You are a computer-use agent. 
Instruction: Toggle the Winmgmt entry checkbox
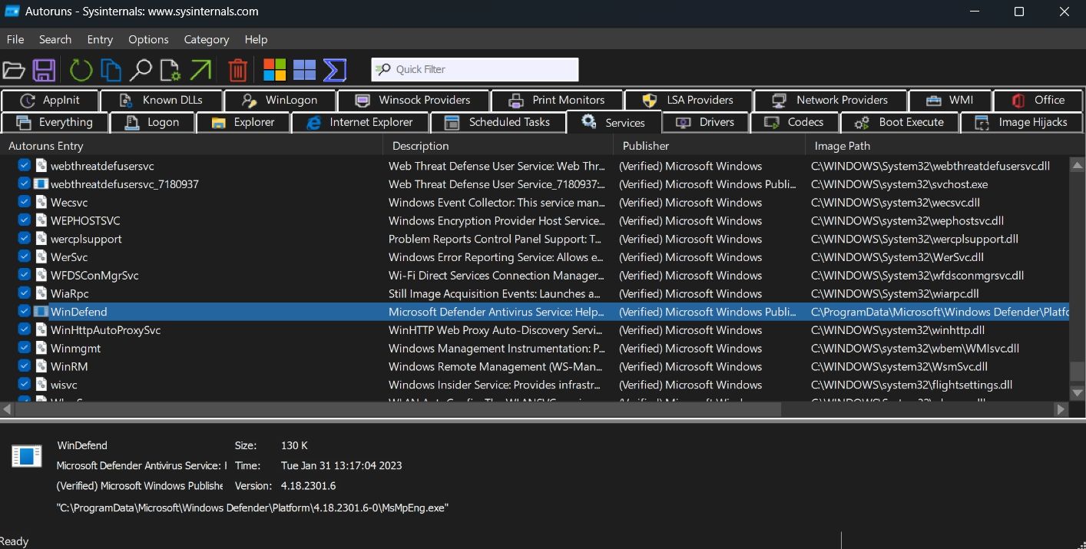pyautogui.click(x=24, y=348)
